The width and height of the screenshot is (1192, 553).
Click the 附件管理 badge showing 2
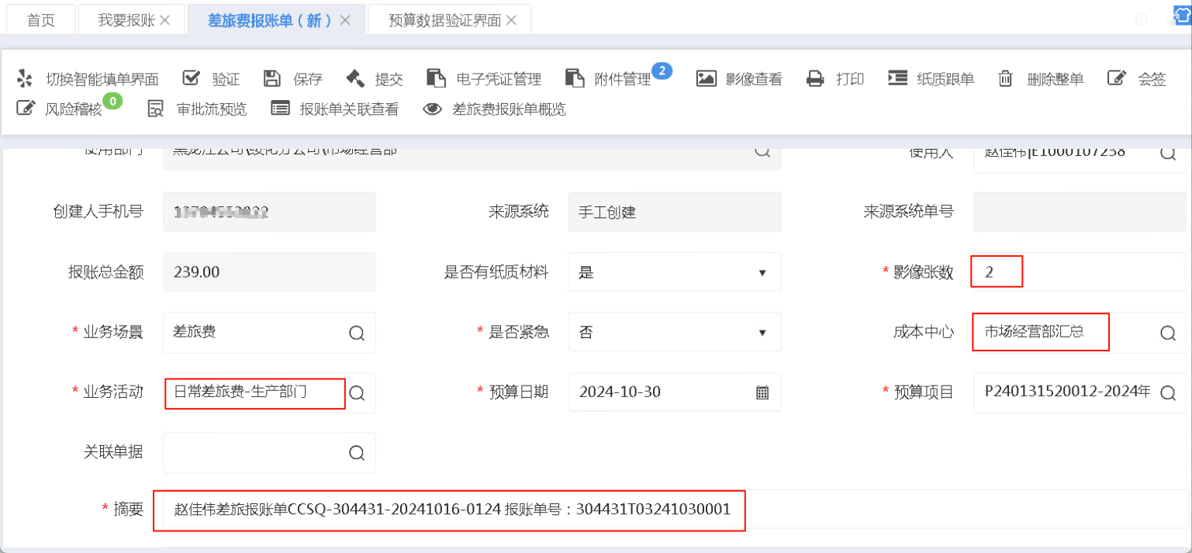[x=662, y=71]
